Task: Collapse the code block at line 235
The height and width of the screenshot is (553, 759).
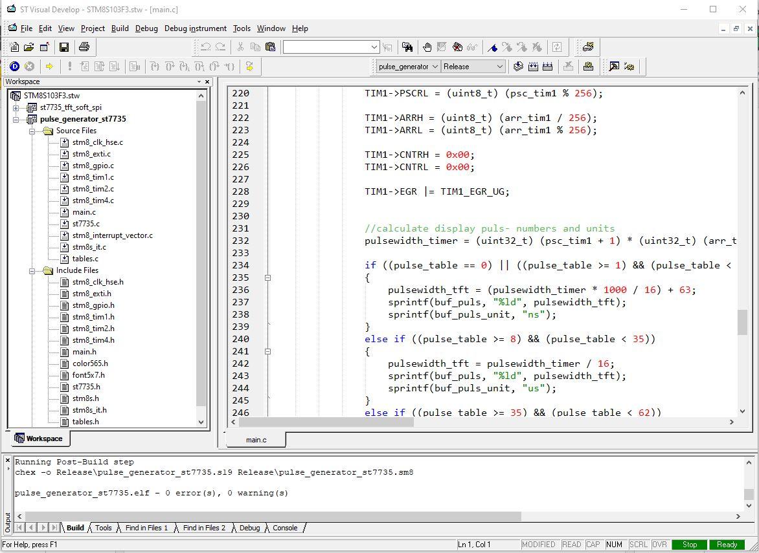Action: coord(267,277)
